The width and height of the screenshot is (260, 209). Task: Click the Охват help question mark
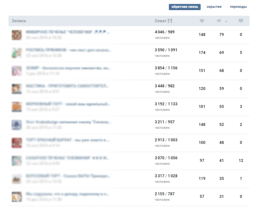pyautogui.click(x=170, y=21)
